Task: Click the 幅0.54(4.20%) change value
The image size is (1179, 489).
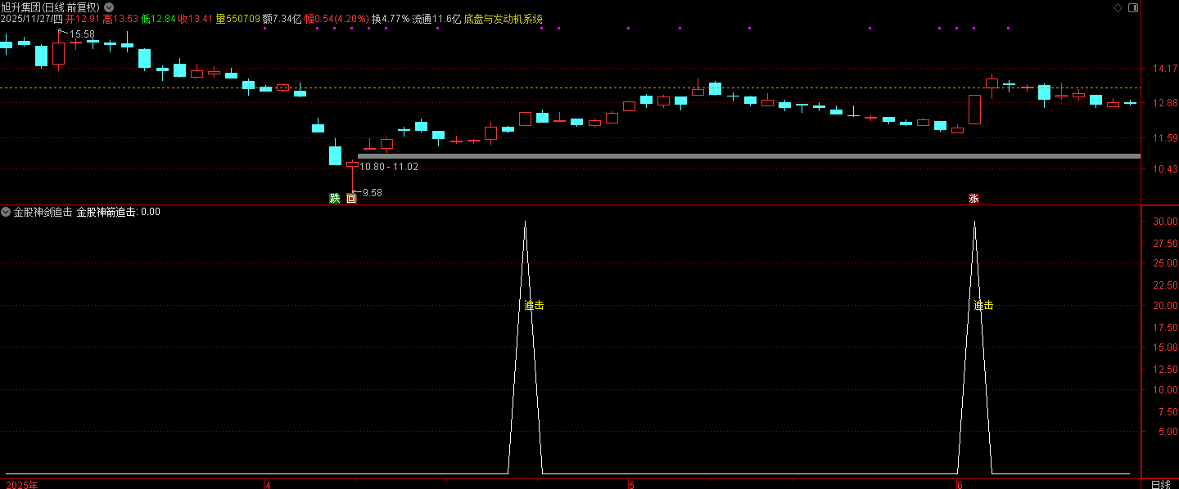Action: [336, 19]
